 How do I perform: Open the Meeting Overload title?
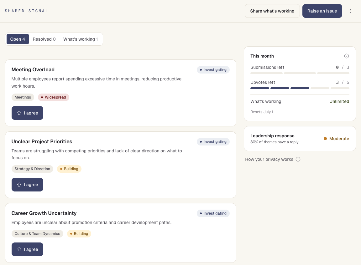pos(33,70)
